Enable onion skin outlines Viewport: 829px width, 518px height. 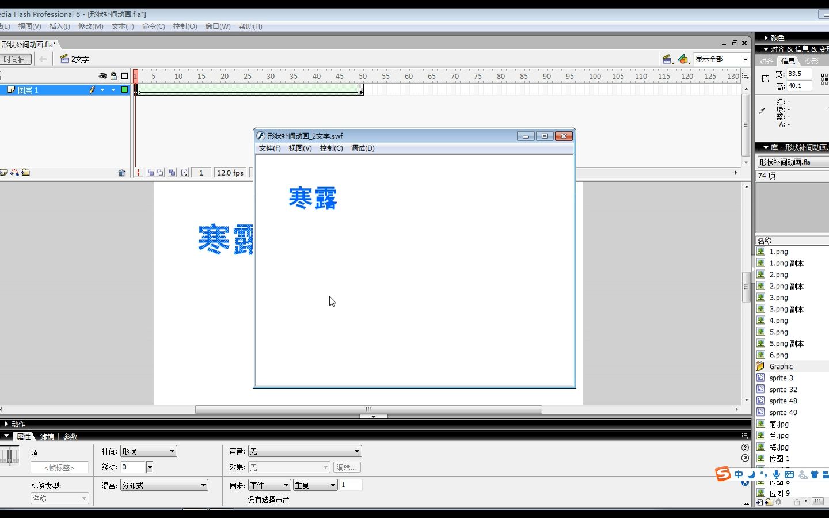(x=161, y=173)
